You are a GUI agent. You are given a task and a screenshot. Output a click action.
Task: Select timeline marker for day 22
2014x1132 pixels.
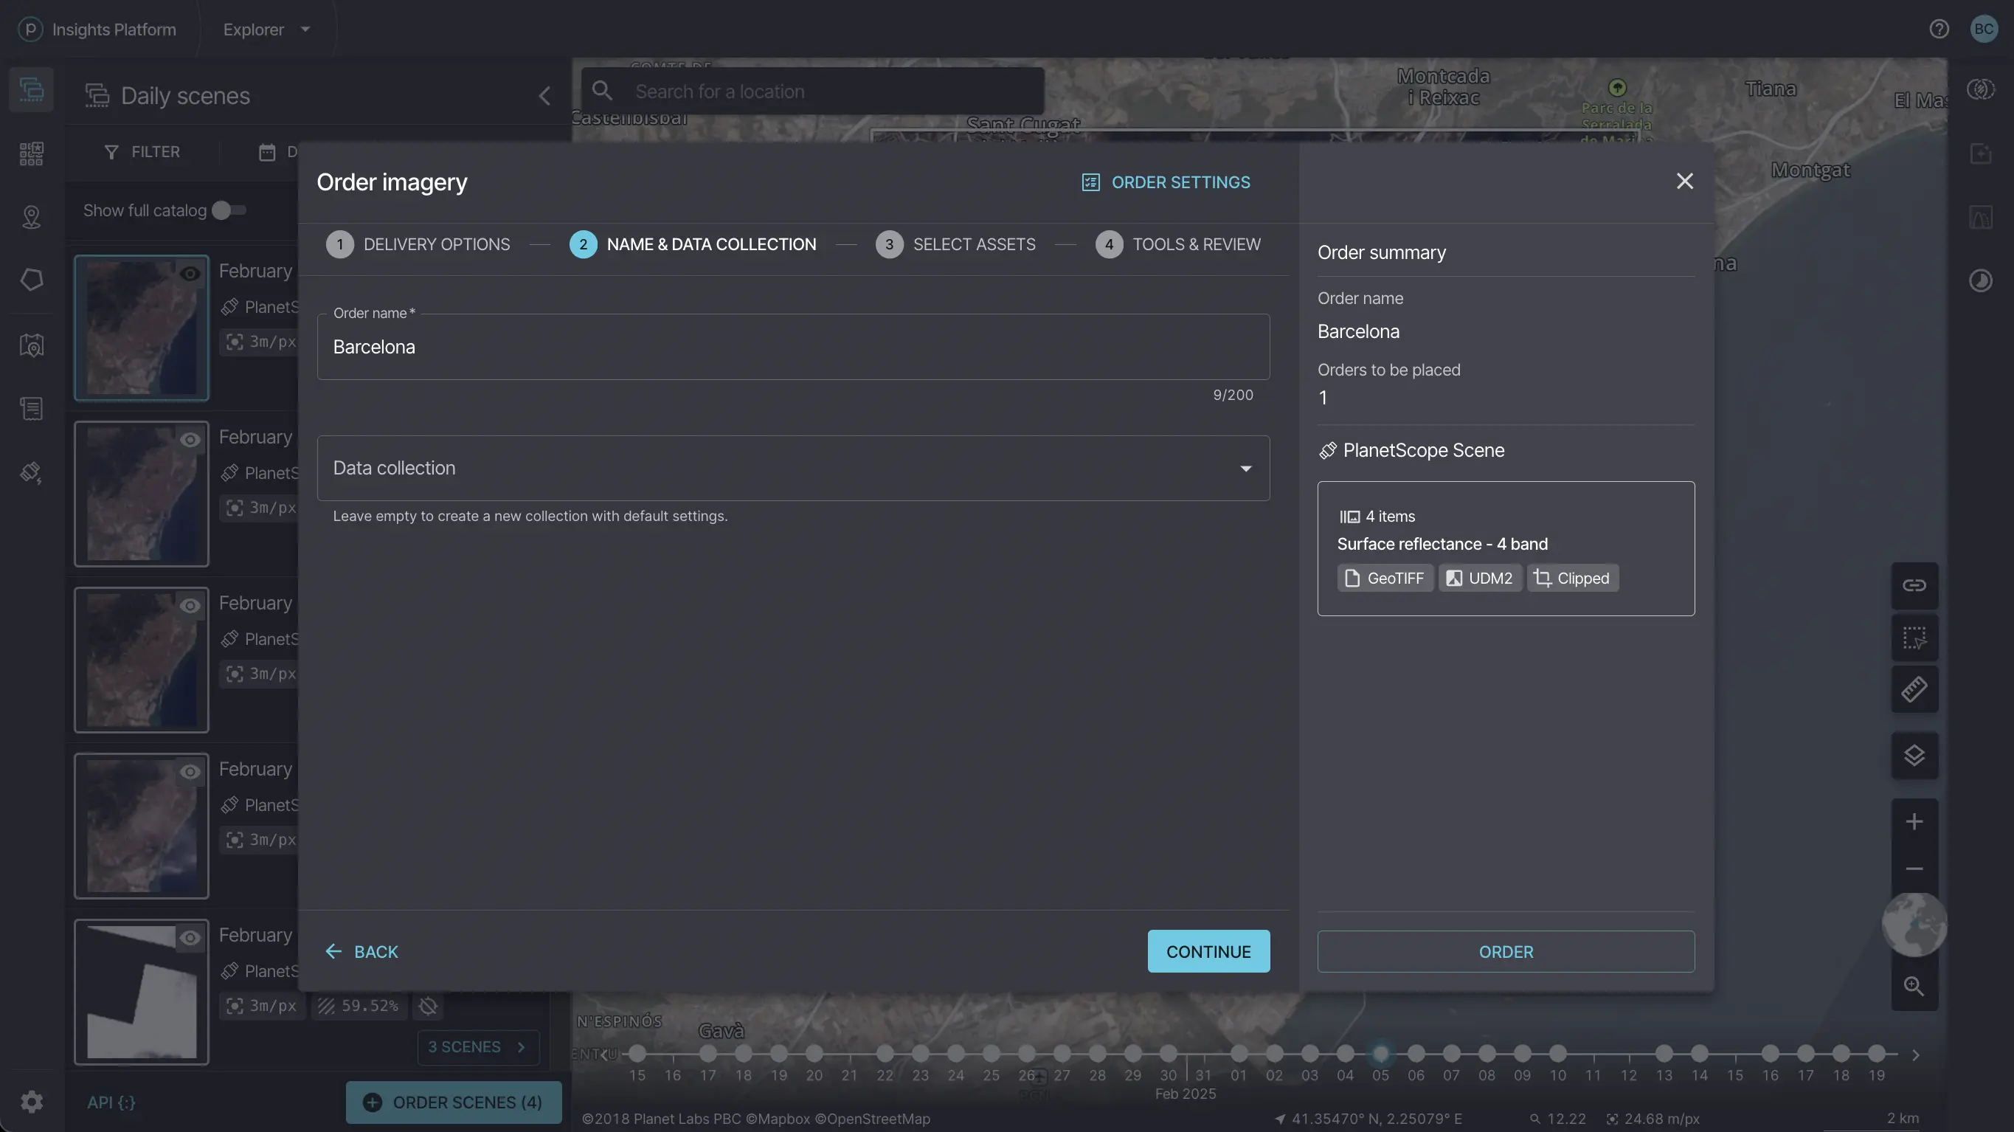coord(885,1053)
